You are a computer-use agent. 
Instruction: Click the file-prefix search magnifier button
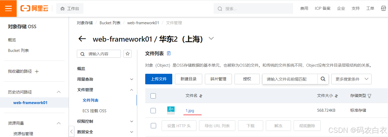pyautogui.click(x=323, y=79)
